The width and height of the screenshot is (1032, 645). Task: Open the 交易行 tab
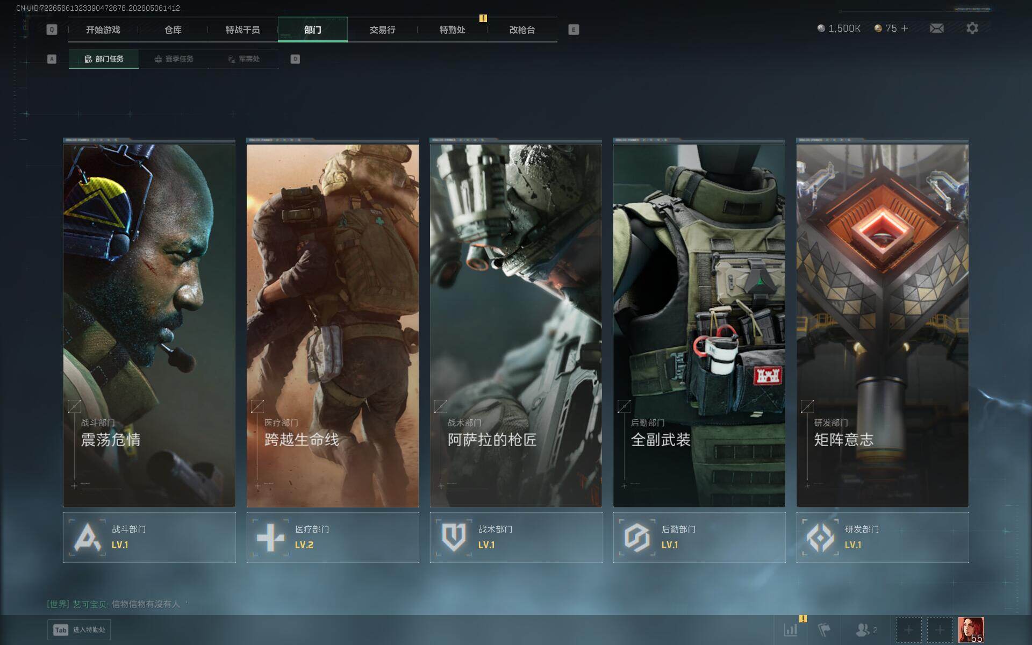[383, 30]
